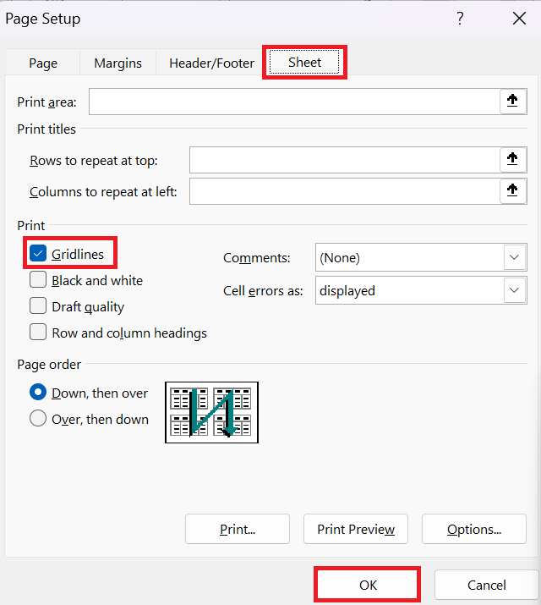Image resolution: width=541 pixels, height=605 pixels.
Task: Click in the Print area field
Action: coord(294,102)
